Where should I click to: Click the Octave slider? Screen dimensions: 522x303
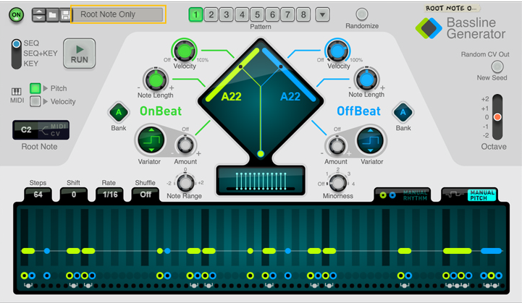point(497,117)
